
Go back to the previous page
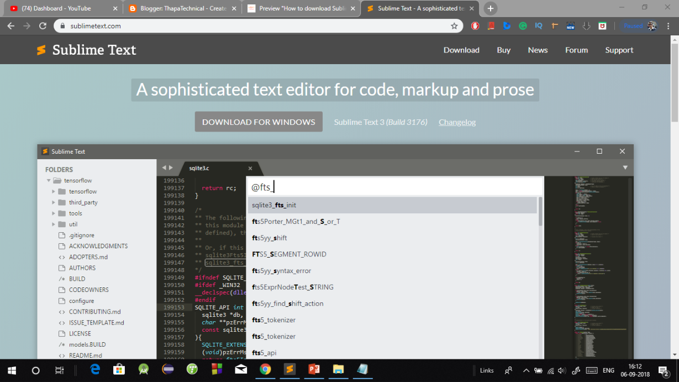[x=11, y=26]
